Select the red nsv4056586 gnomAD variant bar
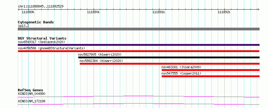 (x=139, y=51)
